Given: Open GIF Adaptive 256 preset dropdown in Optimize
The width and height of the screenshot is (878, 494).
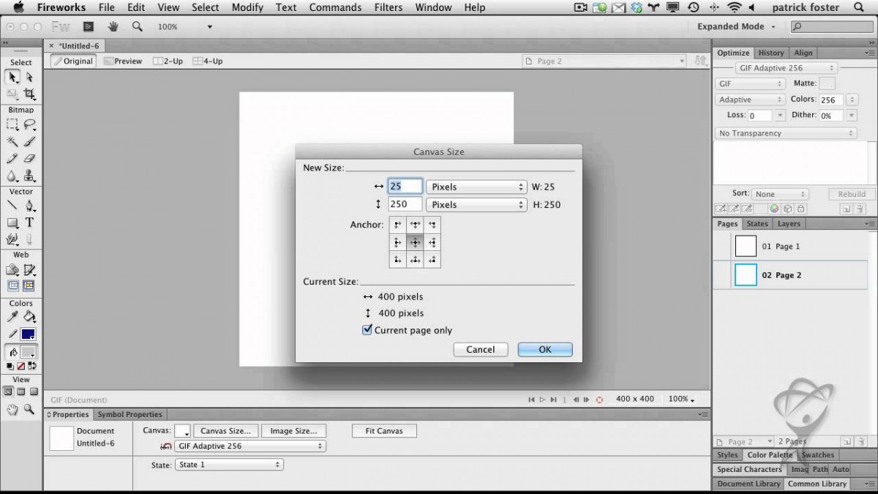Looking at the screenshot, I should click(x=787, y=68).
